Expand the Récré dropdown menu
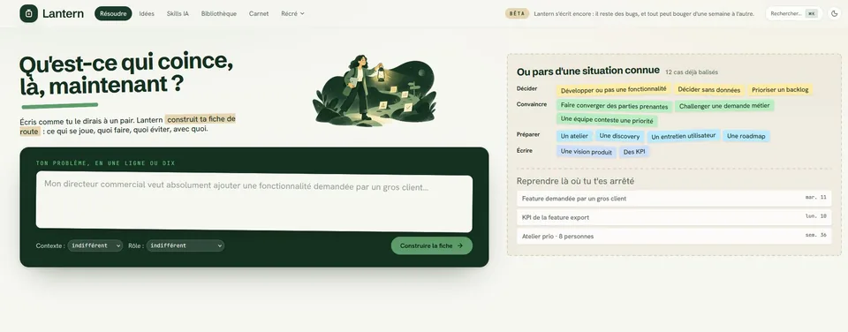 [292, 13]
